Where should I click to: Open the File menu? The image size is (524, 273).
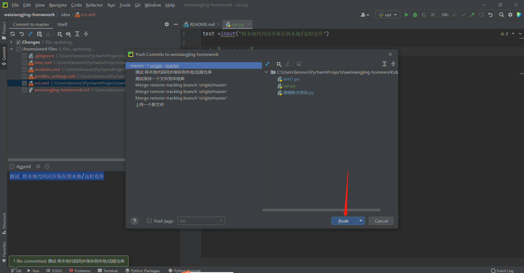pyautogui.click(x=15, y=5)
